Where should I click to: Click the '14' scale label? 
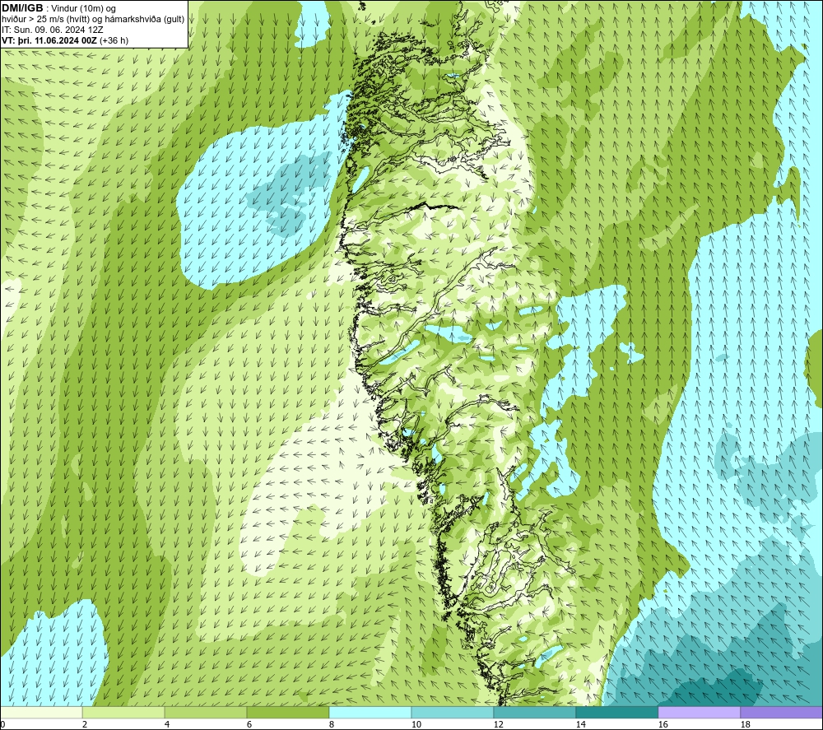coord(580,725)
